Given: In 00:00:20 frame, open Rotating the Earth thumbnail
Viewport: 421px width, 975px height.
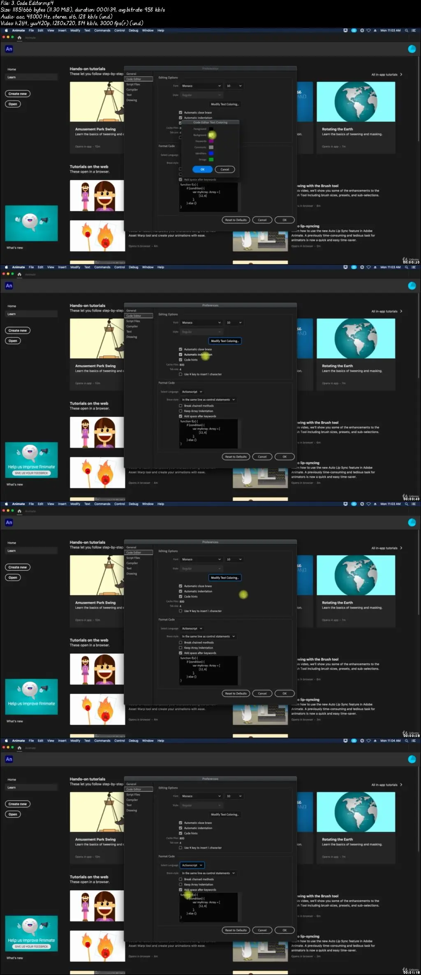Looking at the screenshot, I should (356, 102).
